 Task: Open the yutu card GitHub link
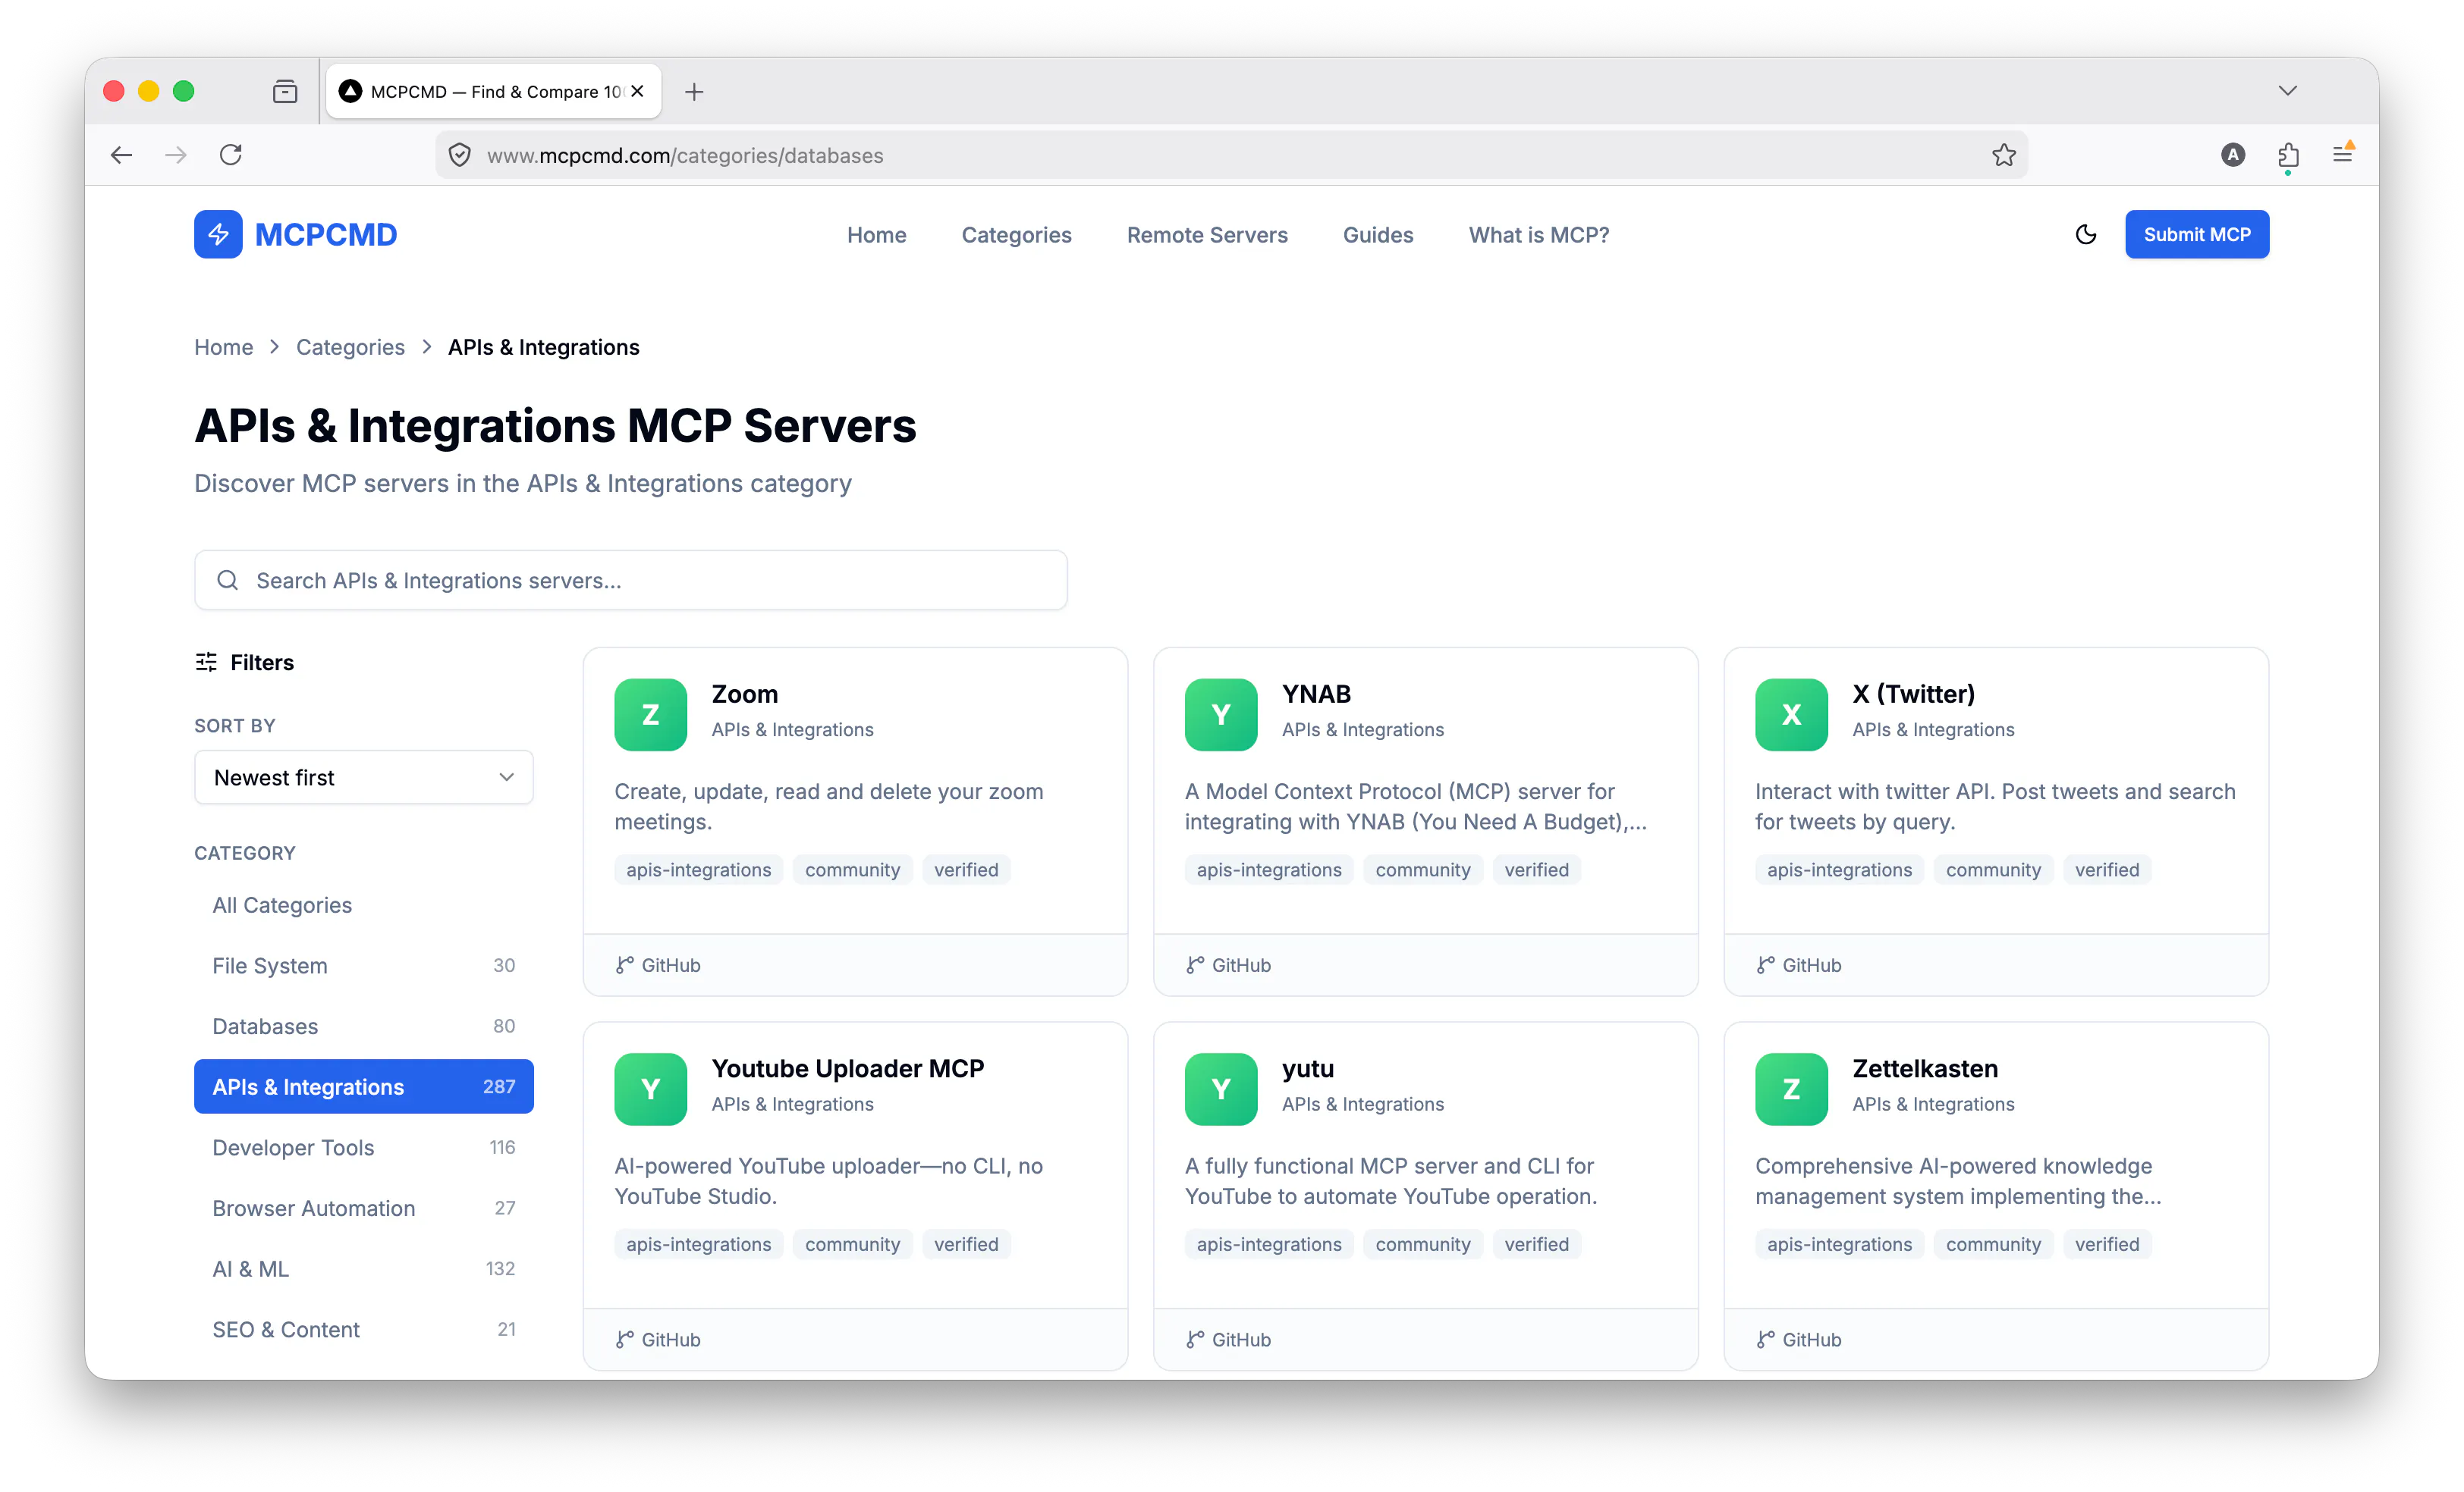pos(1228,1340)
